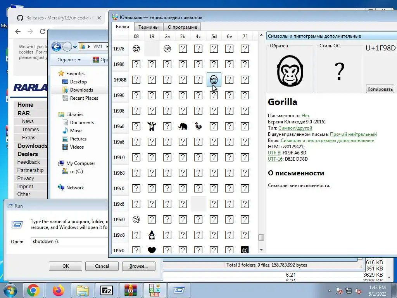
Task: Select the face with monocle in row 1f9d0
Action: (x=136, y=220)
